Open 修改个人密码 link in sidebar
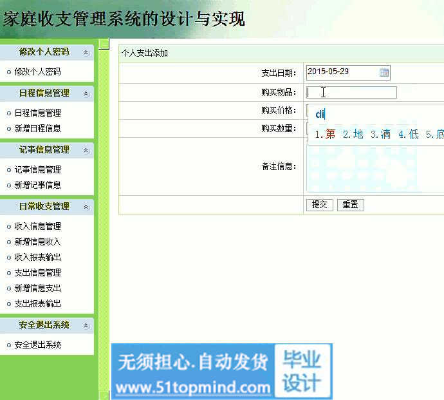 point(37,71)
